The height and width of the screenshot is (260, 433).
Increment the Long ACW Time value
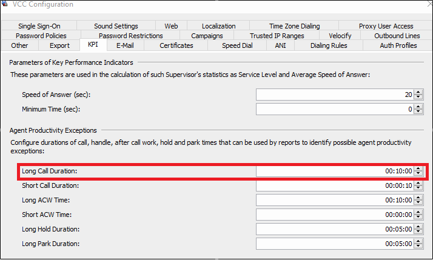click(x=418, y=198)
